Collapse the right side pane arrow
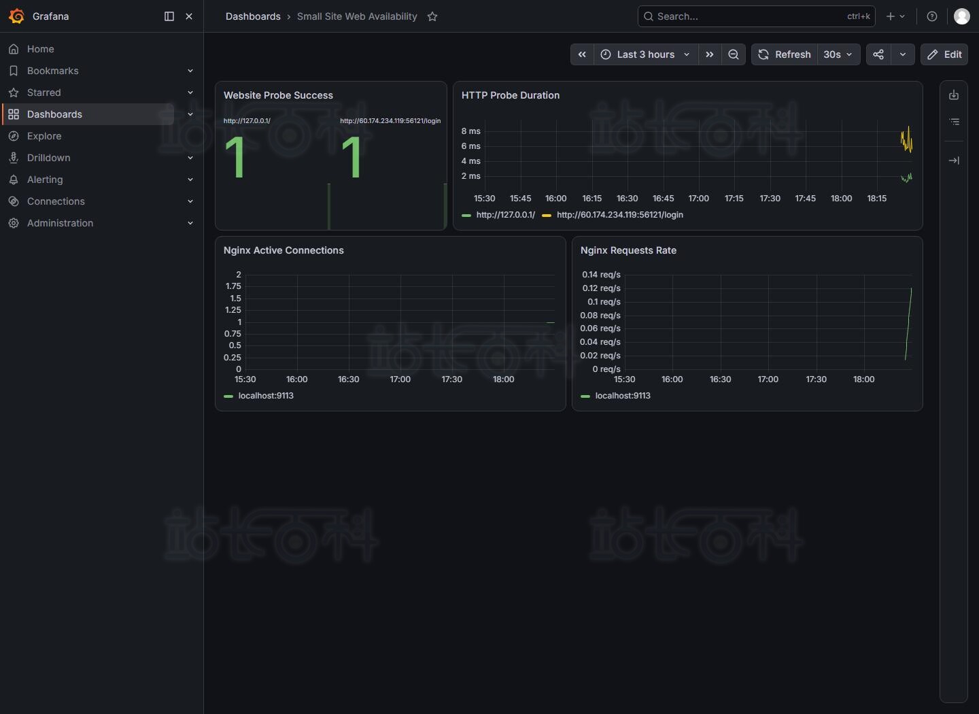979x714 pixels. pyautogui.click(x=954, y=160)
